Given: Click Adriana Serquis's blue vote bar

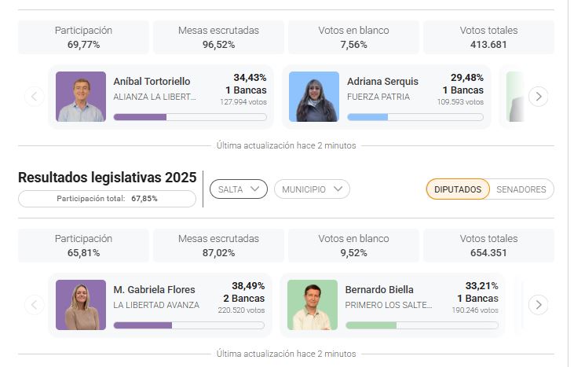Looking at the screenshot, I should pos(368,117).
